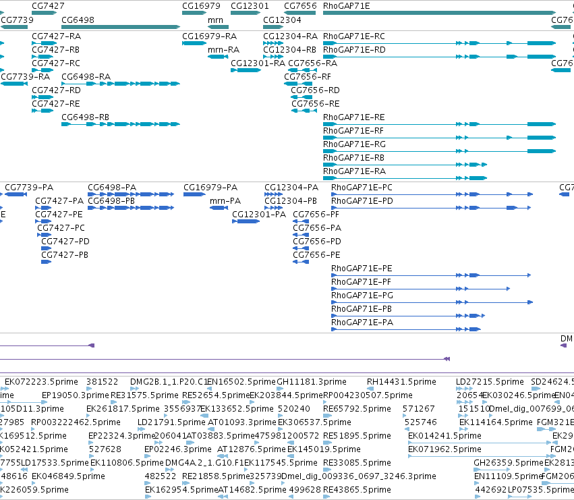Click the CG7427 gene label
Screen dimensions: 574x500
click(48, 6)
